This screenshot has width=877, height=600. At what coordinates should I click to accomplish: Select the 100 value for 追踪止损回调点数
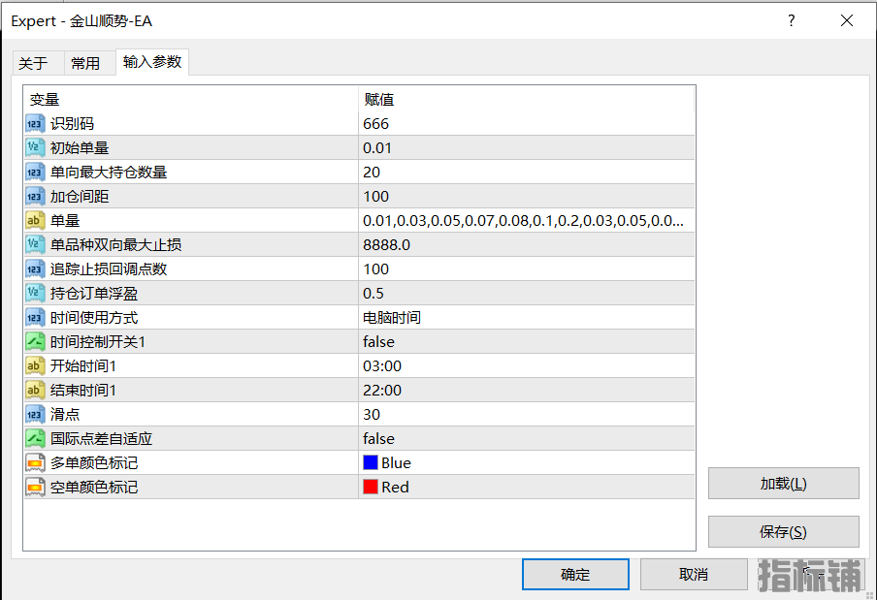pyautogui.click(x=375, y=268)
